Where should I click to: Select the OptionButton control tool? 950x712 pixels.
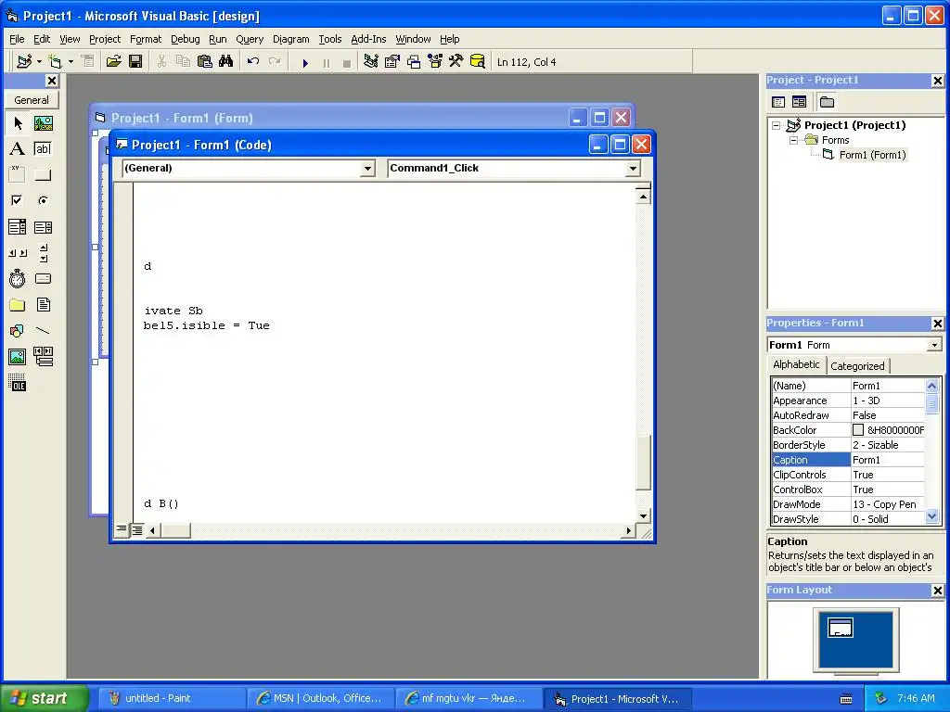point(43,200)
